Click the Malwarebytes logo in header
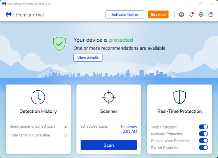Viewport: 218px width, 158px height. (9, 14)
